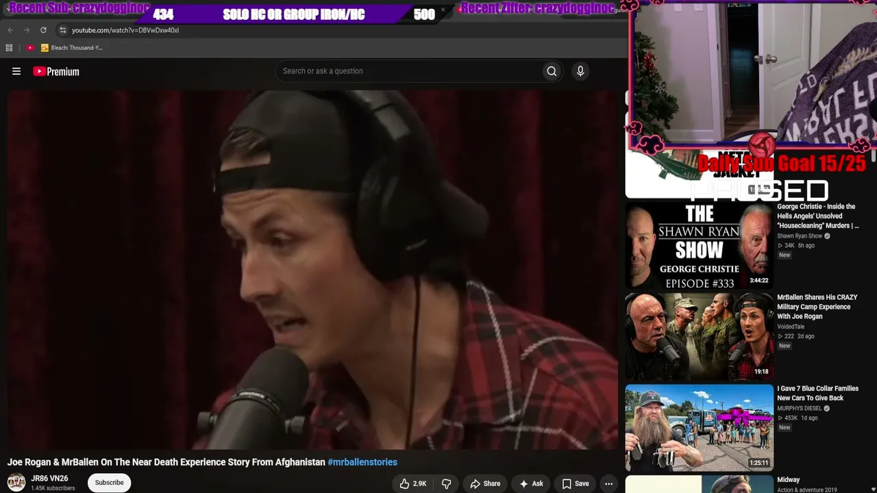Open the site information icon beside the URL

[62, 30]
